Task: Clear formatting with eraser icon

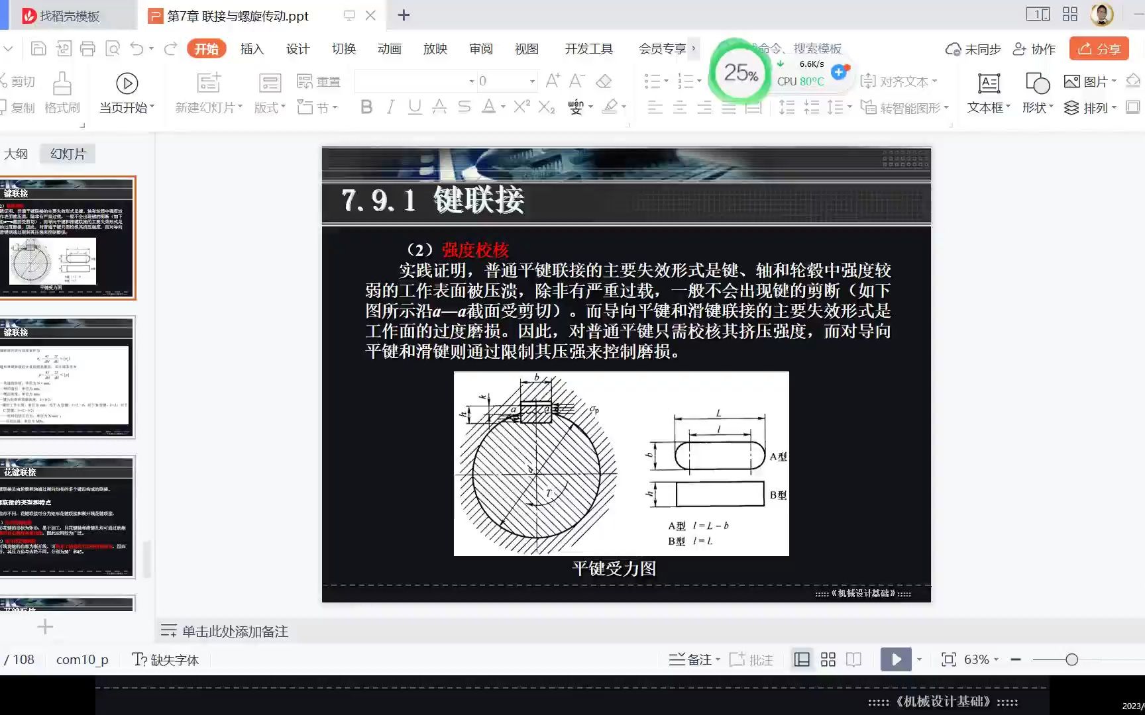Action: (604, 81)
